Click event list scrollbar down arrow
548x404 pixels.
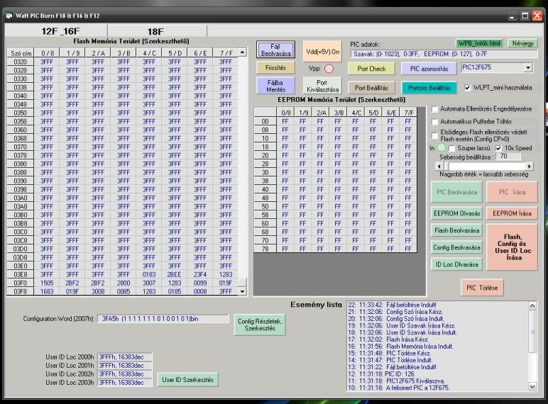point(532,386)
